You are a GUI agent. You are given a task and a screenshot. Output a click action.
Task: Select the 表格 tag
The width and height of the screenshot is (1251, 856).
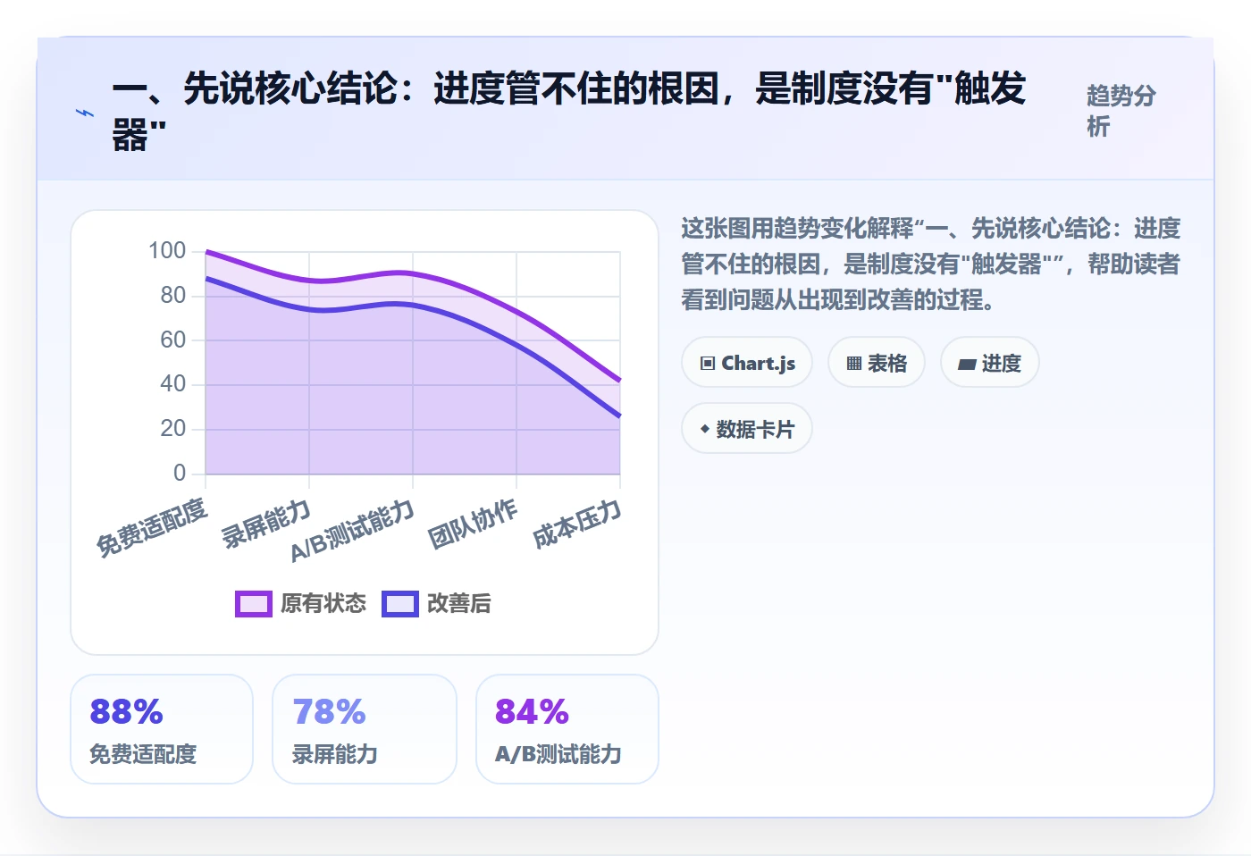pos(877,363)
